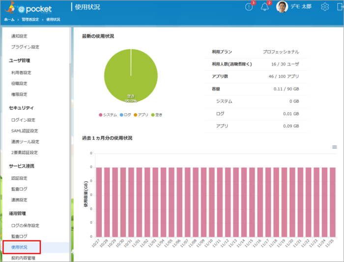Open the alert icon with badge 3
The image size is (344, 262).
[x=249, y=7]
